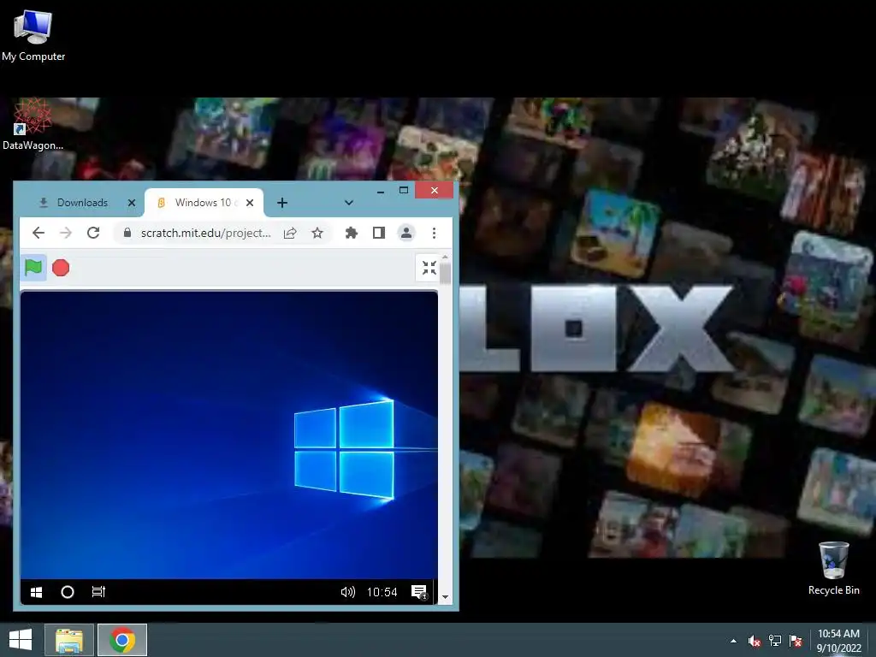Click the page scrollbar thumb
This screenshot has height=657, width=876.
(445, 273)
